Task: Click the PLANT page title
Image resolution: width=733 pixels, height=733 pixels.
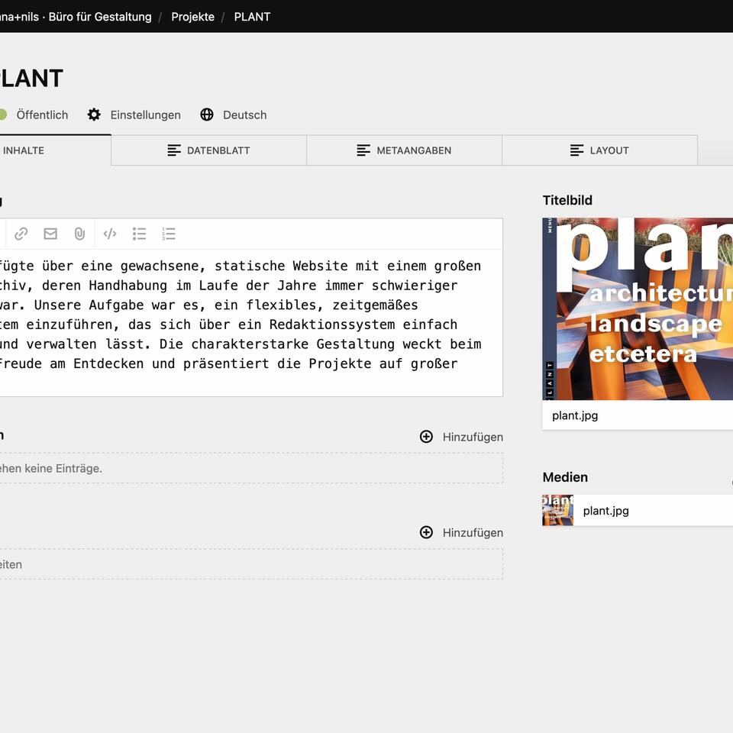Action: [31, 78]
